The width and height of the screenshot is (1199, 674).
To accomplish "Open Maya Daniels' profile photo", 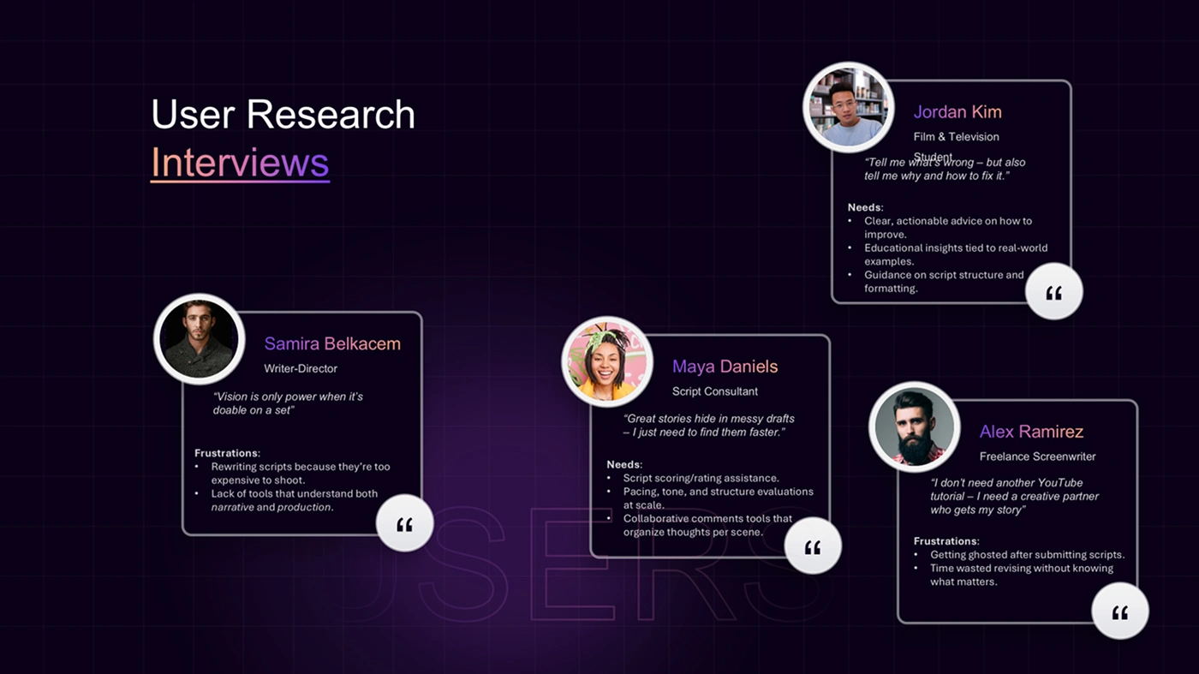I will pos(606,361).
